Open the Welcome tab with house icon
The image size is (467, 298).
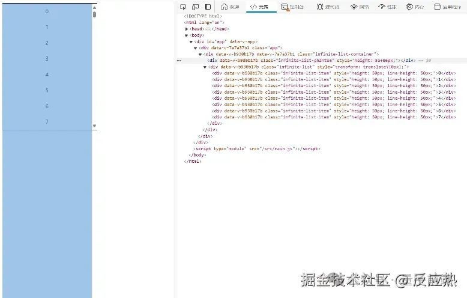click(x=230, y=7)
